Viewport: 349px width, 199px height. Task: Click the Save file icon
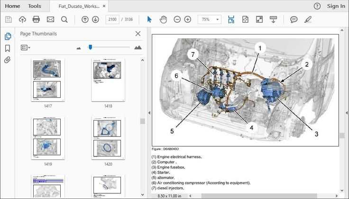(x=9, y=19)
